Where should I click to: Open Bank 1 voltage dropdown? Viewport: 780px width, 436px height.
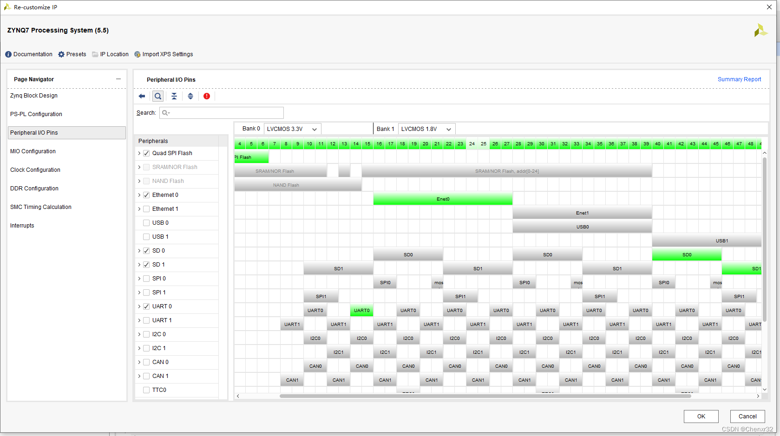tap(426, 129)
